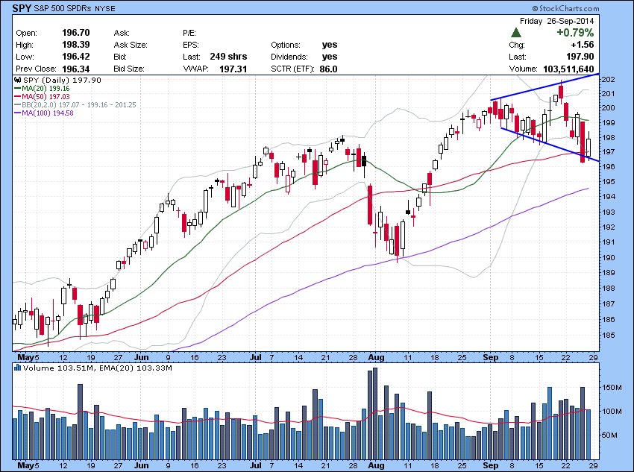Viewport: 634px width, 472px height.
Task: Click the Low value 196.42
Action: pyautogui.click(x=75, y=57)
